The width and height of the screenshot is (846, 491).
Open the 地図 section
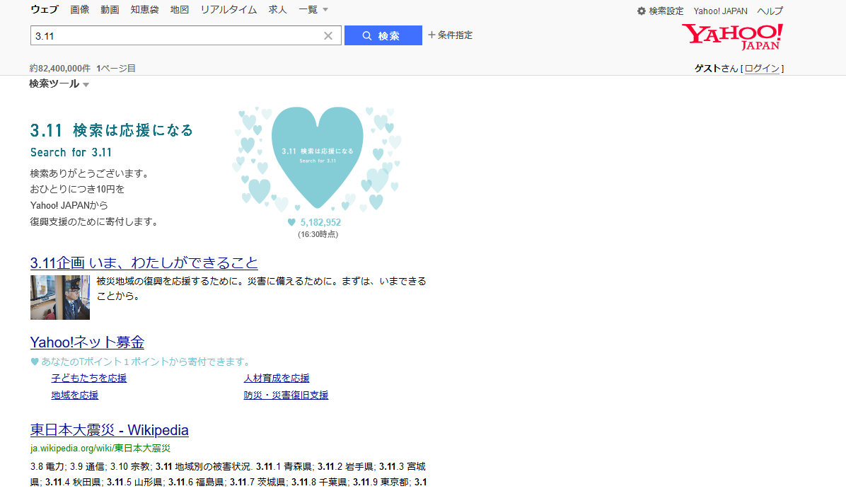point(179,9)
